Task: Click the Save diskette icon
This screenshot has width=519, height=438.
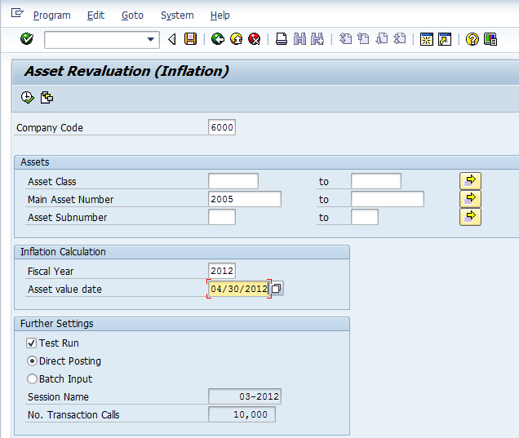Action: [x=190, y=39]
